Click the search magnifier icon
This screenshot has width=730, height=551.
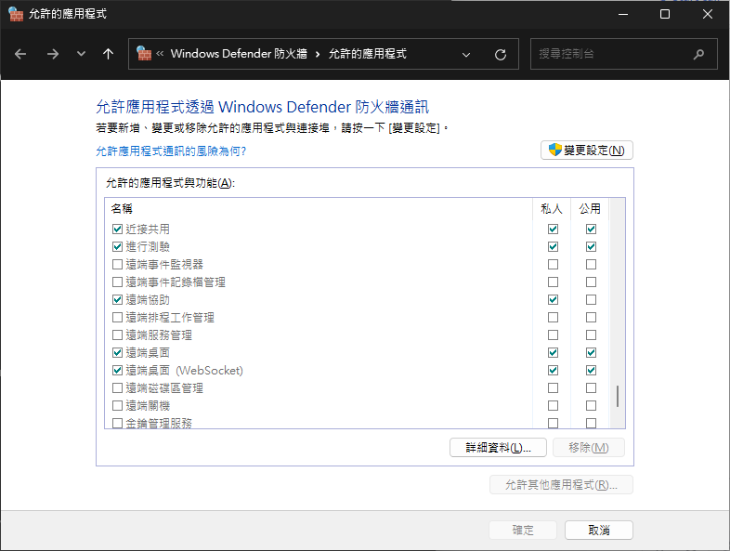pyautogui.click(x=698, y=55)
